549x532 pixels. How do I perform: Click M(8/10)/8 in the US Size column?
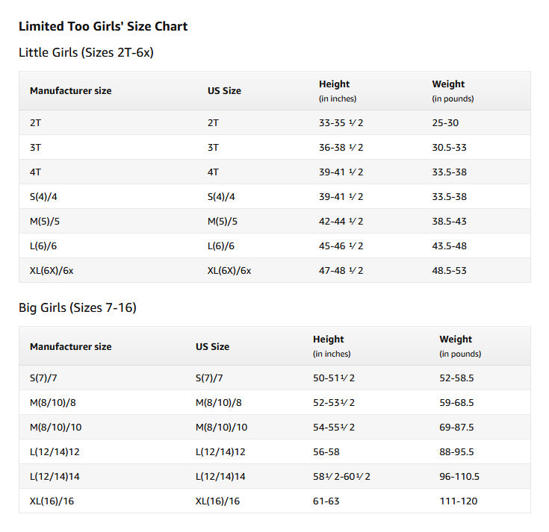218,403
